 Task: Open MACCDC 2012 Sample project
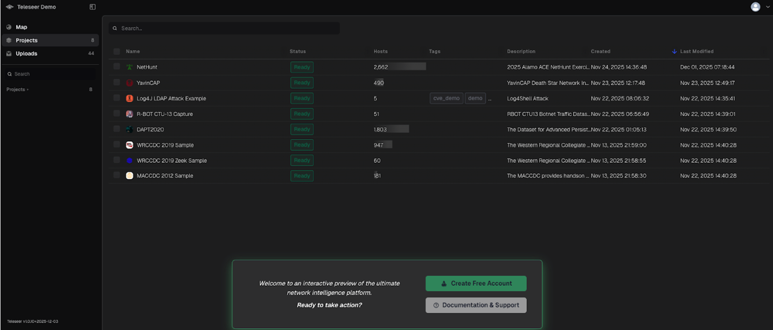pyautogui.click(x=165, y=175)
